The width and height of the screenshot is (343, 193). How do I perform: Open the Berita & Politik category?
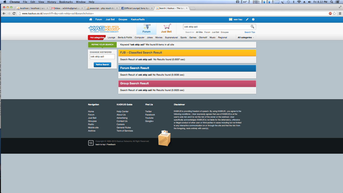click(x=125, y=38)
